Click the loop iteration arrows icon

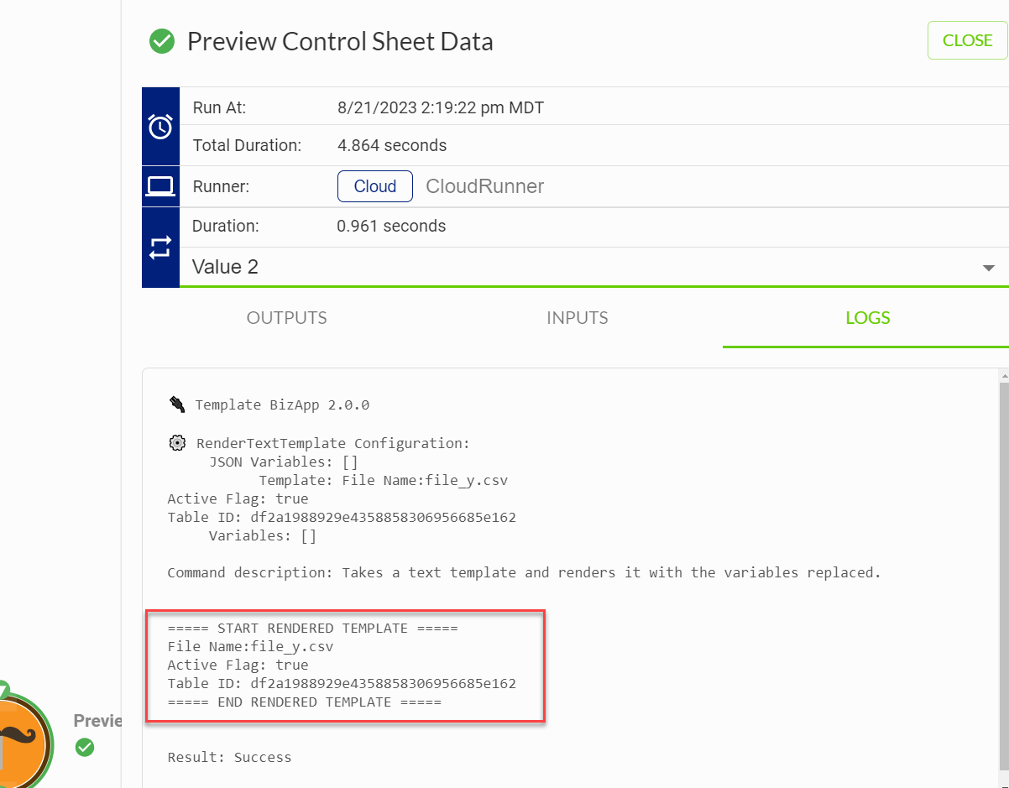pyautogui.click(x=160, y=248)
